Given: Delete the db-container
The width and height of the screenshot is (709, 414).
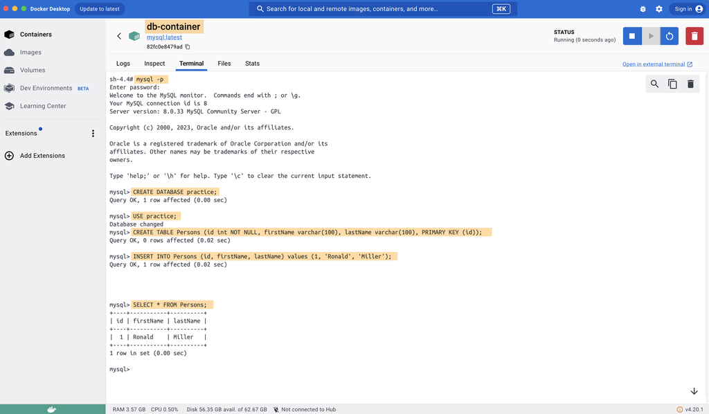Looking at the screenshot, I should point(694,35).
